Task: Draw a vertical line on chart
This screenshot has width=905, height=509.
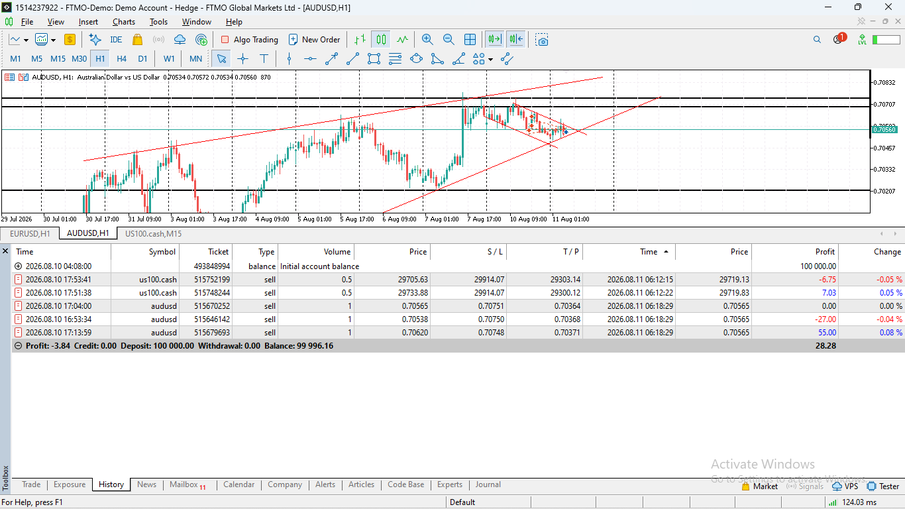Action: pos(289,59)
